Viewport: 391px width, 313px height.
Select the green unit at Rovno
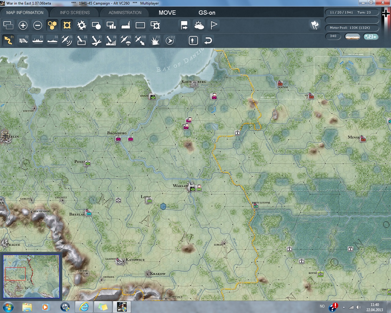[320, 274]
